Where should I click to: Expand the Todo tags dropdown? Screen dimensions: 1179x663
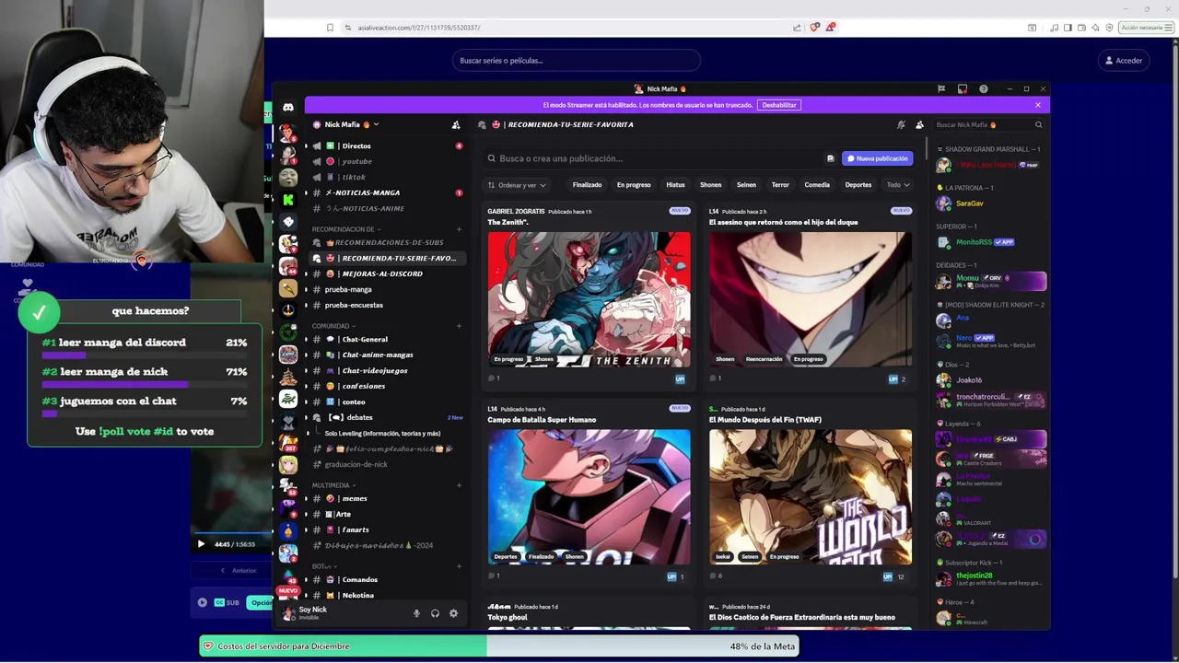897,185
